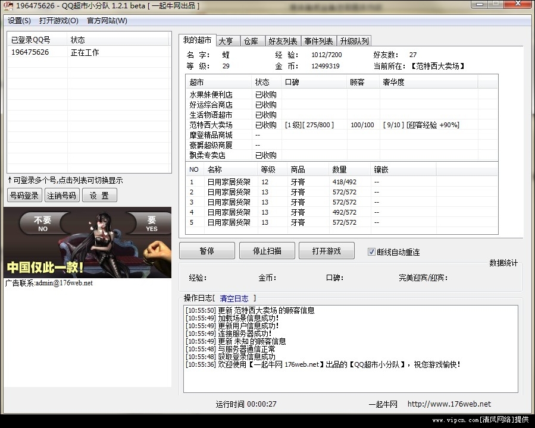The width and height of the screenshot is (535, 428).
Task: Click the 号码登录 button
Action: point(24,195)
